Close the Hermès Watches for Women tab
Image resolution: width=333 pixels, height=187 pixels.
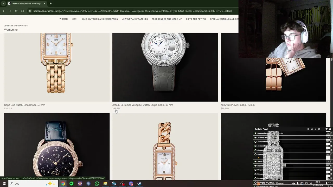tap(44, 3)
